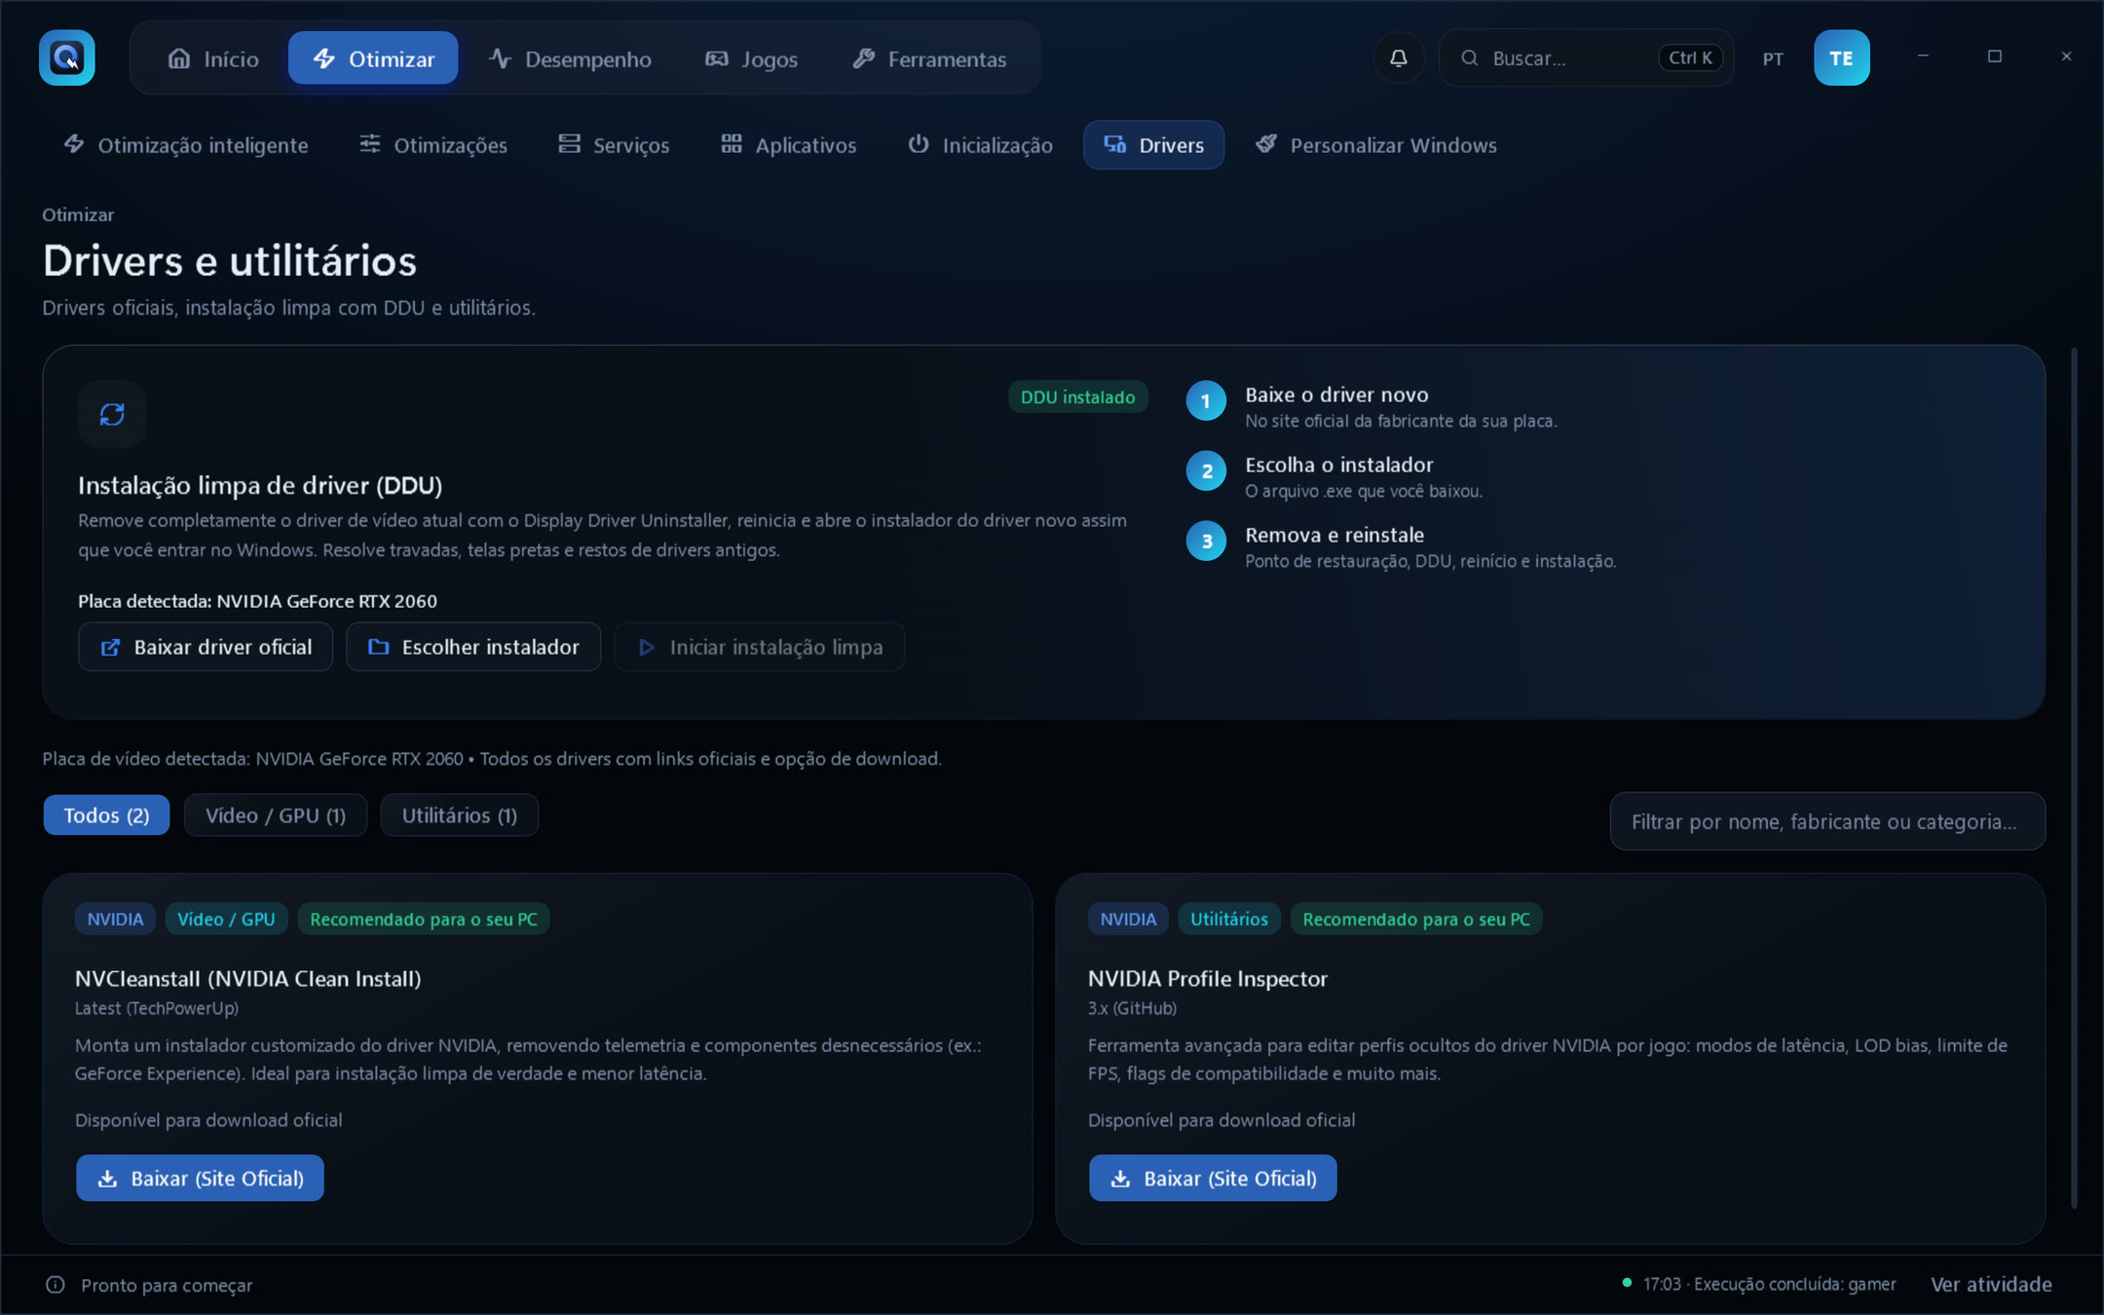Click the Vídeo / GPU tag on NVCleanstall card

coord(226,919)
